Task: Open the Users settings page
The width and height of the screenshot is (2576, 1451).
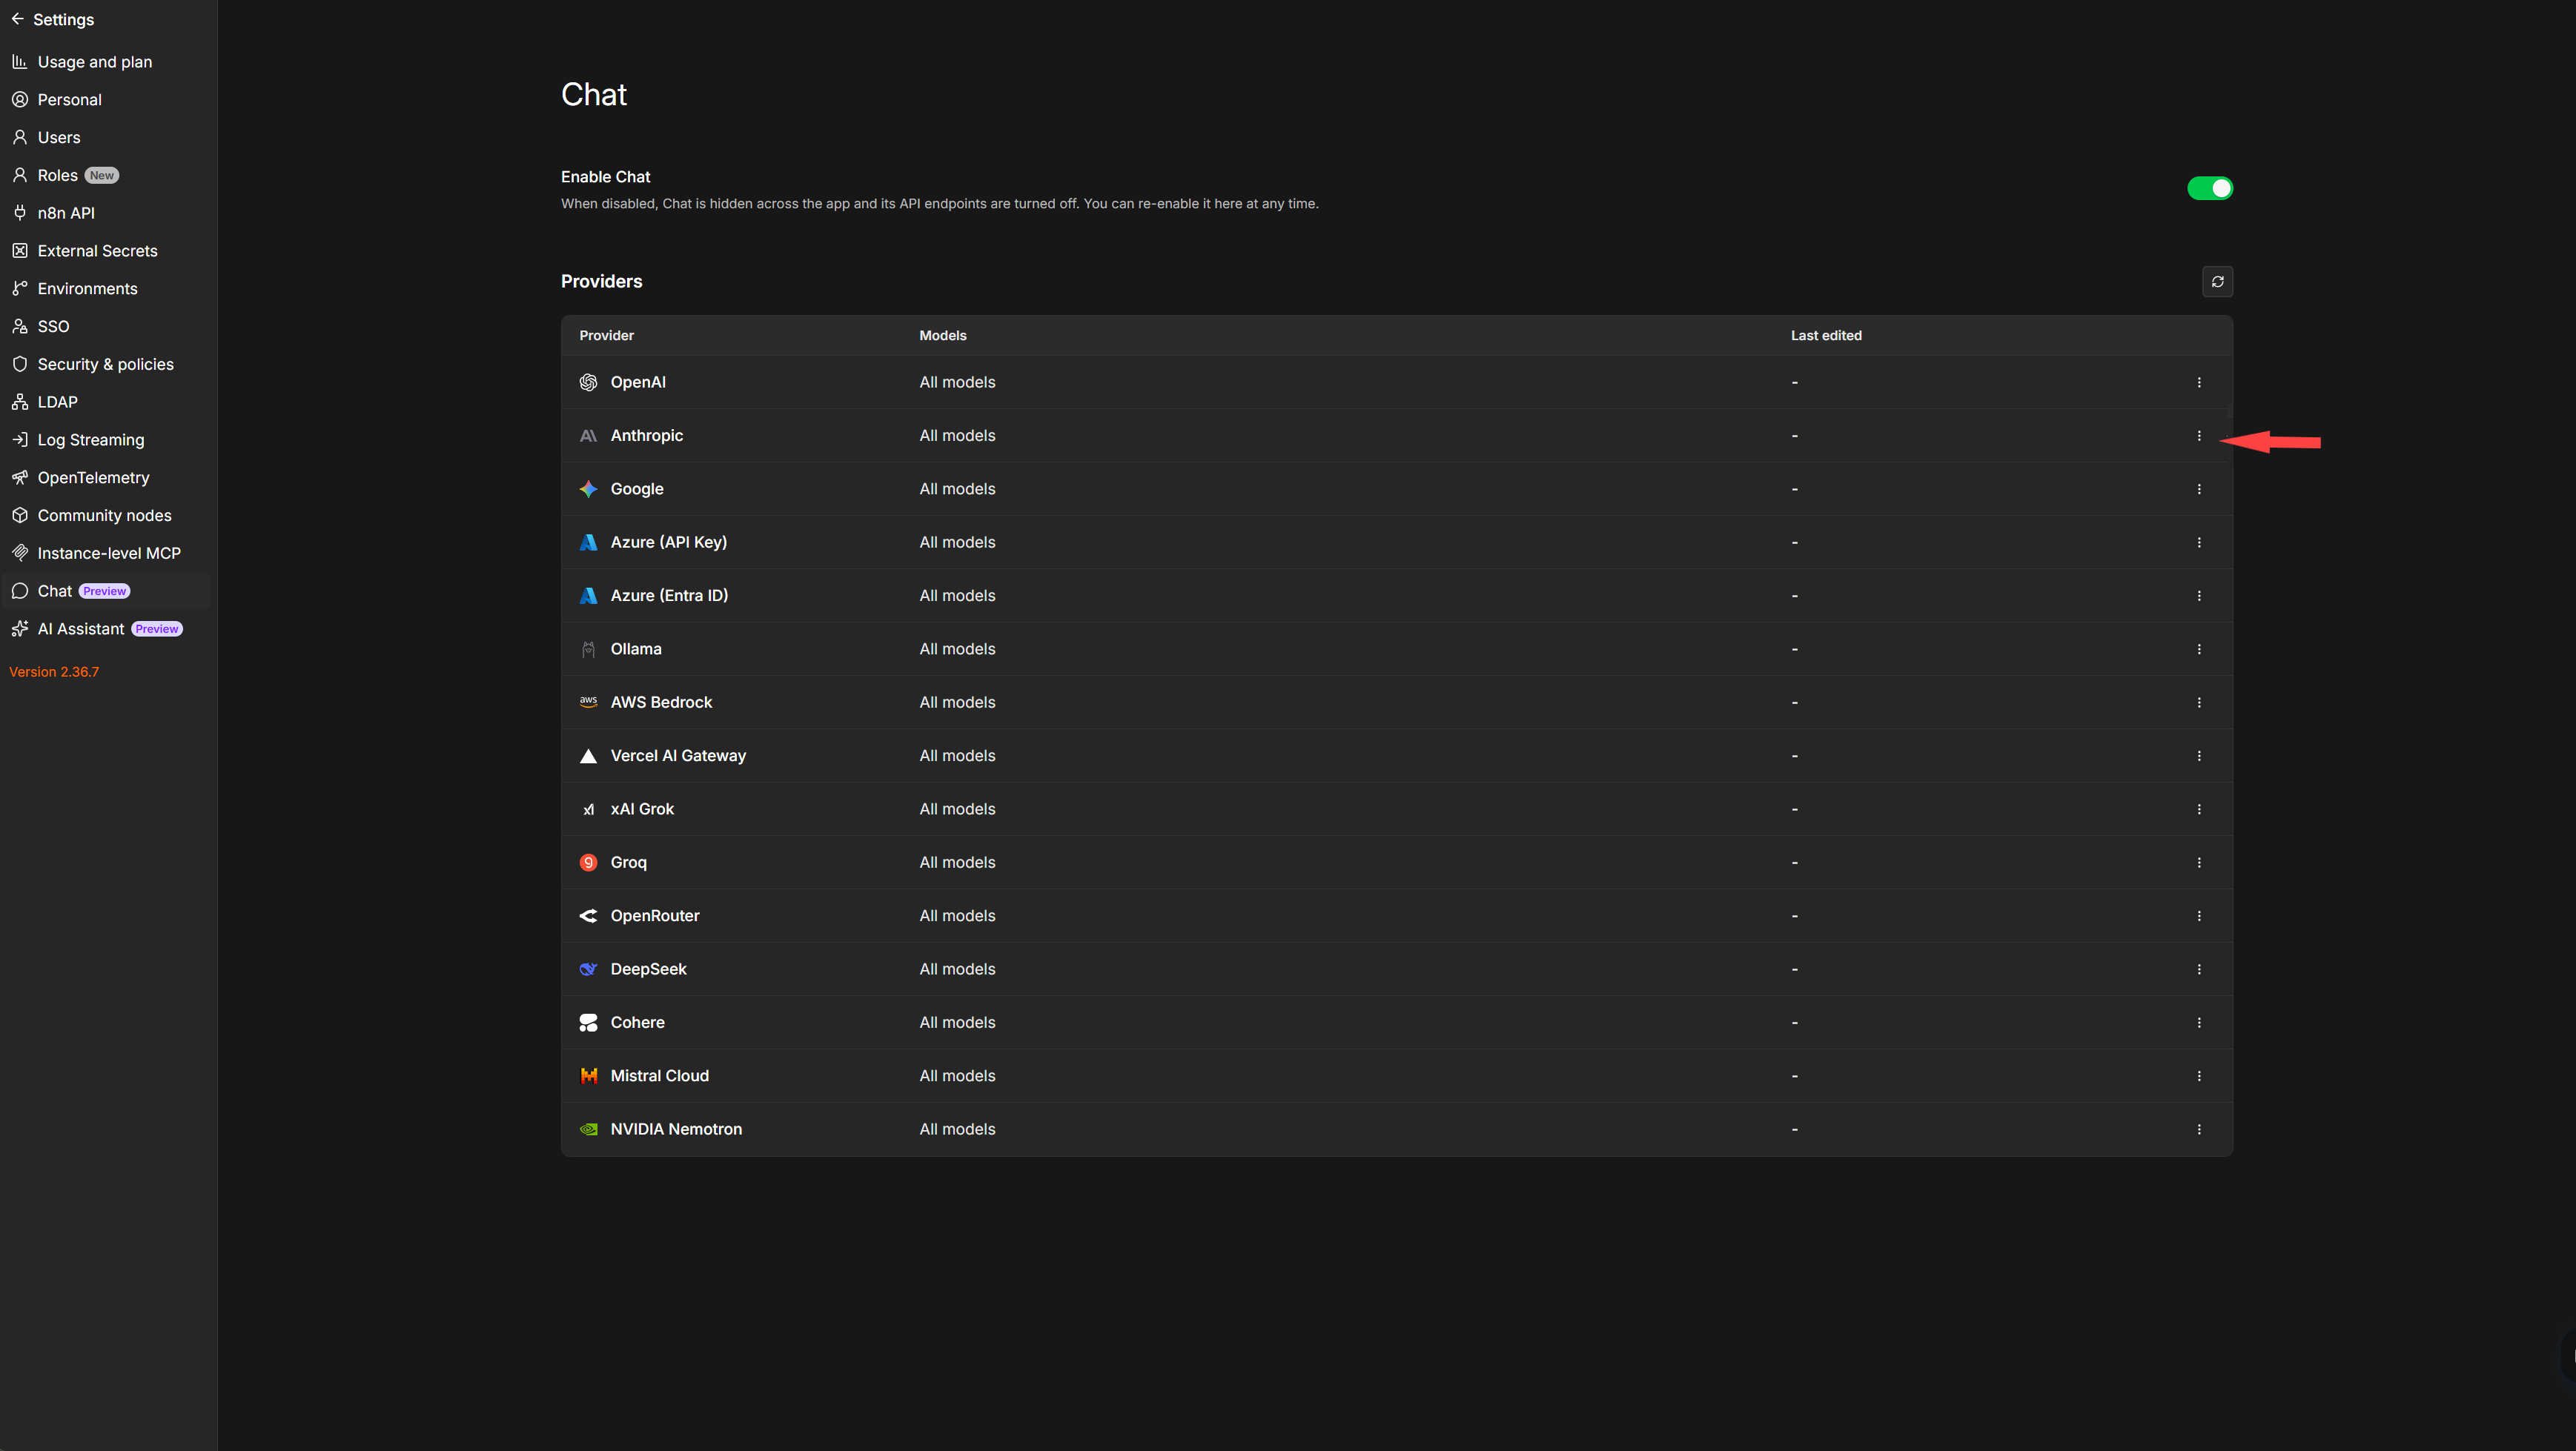Action: point(106,137)
